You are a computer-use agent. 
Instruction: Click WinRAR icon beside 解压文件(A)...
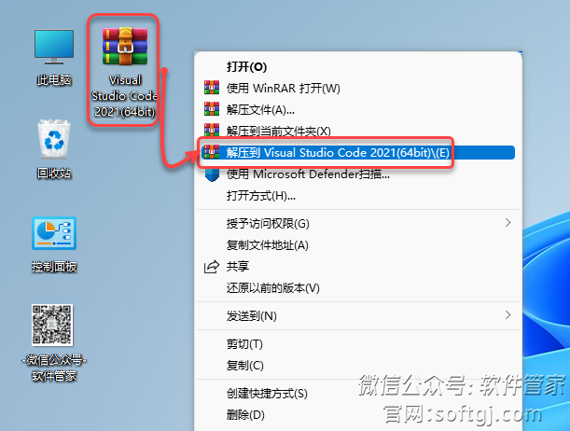tap(212, 108)
